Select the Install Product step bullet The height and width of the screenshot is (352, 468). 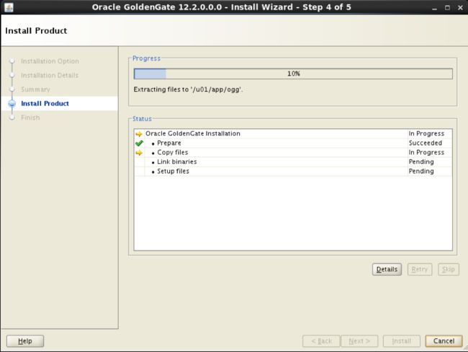click(12, 103)
